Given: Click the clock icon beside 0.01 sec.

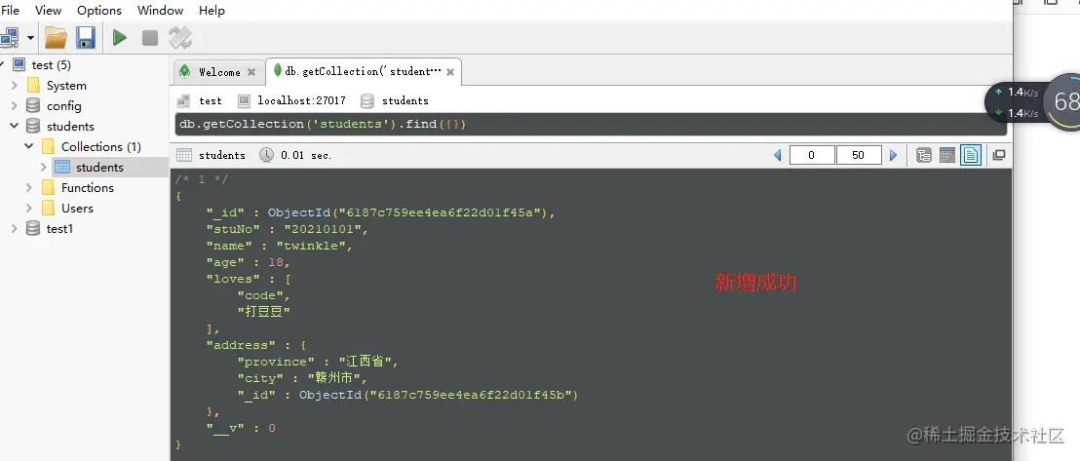Looking at the screenshot, I should point(266,155).
